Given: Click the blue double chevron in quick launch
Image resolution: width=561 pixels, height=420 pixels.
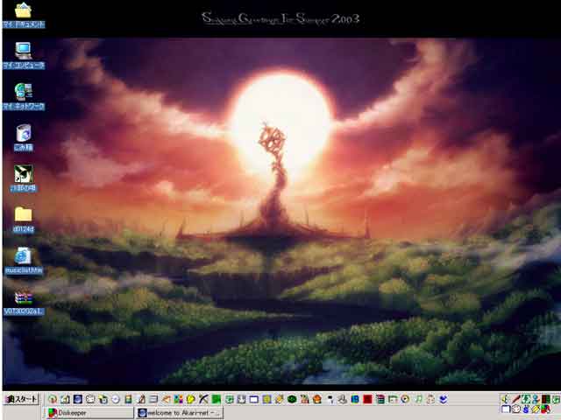Looking at the screenshot, I should [x=444, y=400].
